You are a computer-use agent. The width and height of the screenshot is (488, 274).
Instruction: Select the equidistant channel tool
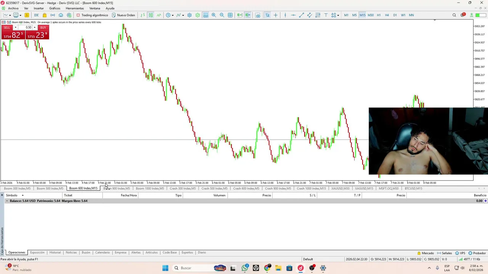pos(310,15)
